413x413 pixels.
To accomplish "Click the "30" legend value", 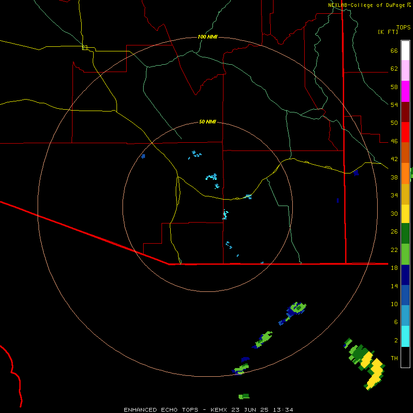I will pos(394,213).
